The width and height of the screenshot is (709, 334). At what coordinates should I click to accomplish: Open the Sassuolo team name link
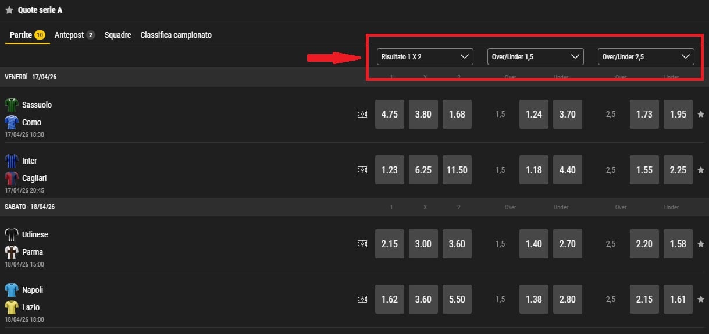click(x=37, y=105)
